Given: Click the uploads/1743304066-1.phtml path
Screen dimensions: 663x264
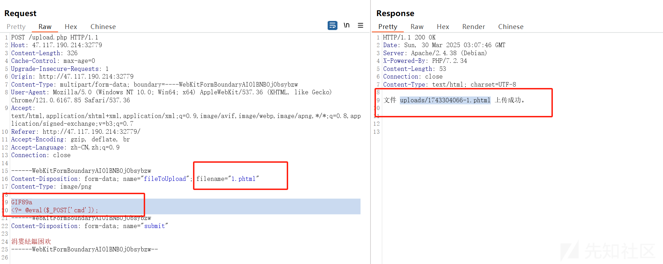Looking at the screenshot, I should click(x=445, y=100).
